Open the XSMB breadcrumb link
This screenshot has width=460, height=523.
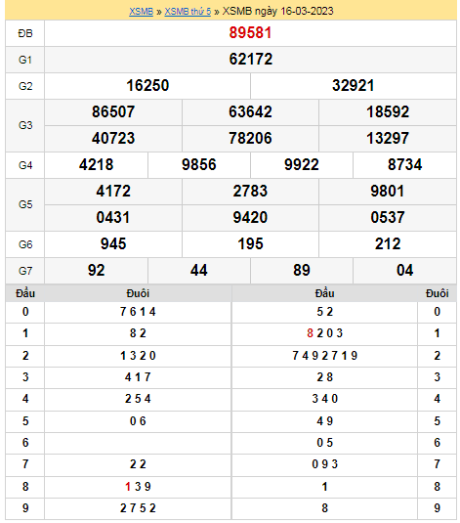point(141,12)
